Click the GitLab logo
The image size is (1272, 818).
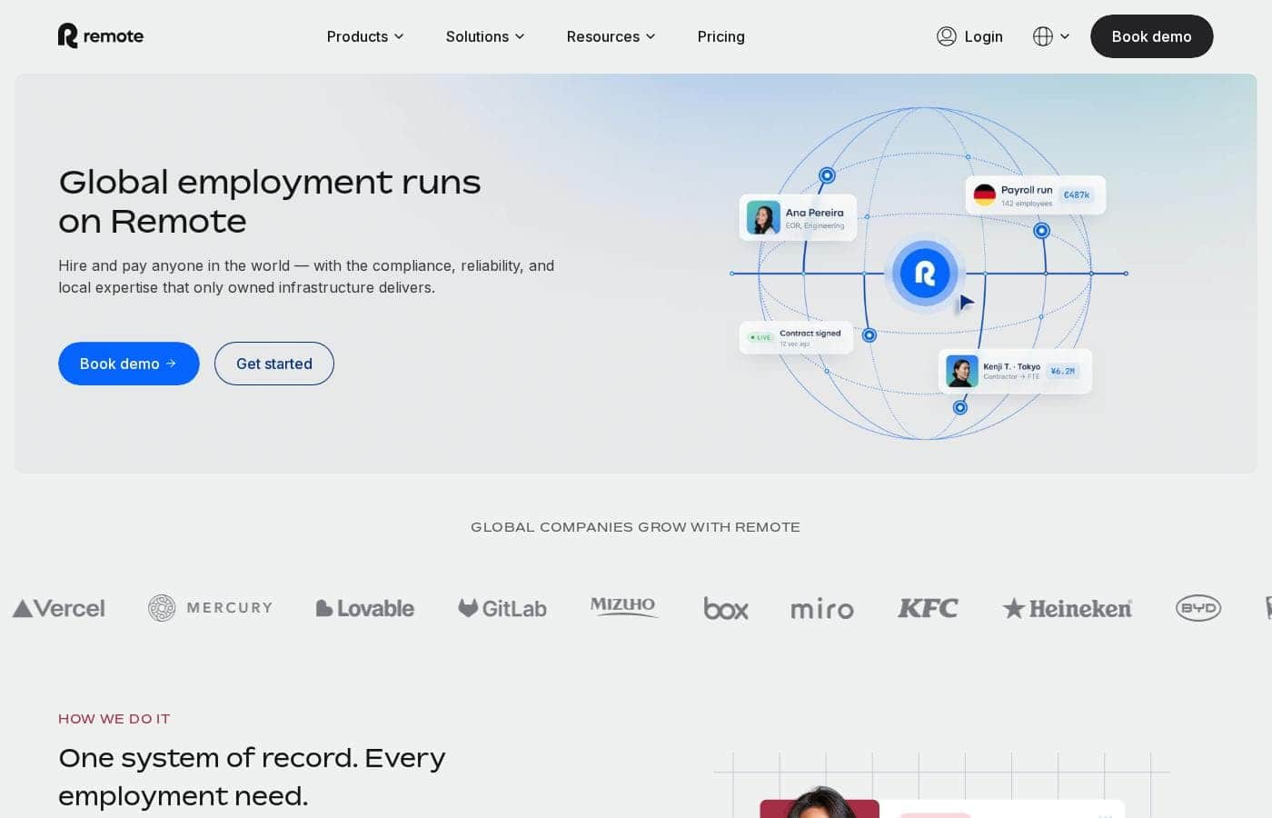502,608
